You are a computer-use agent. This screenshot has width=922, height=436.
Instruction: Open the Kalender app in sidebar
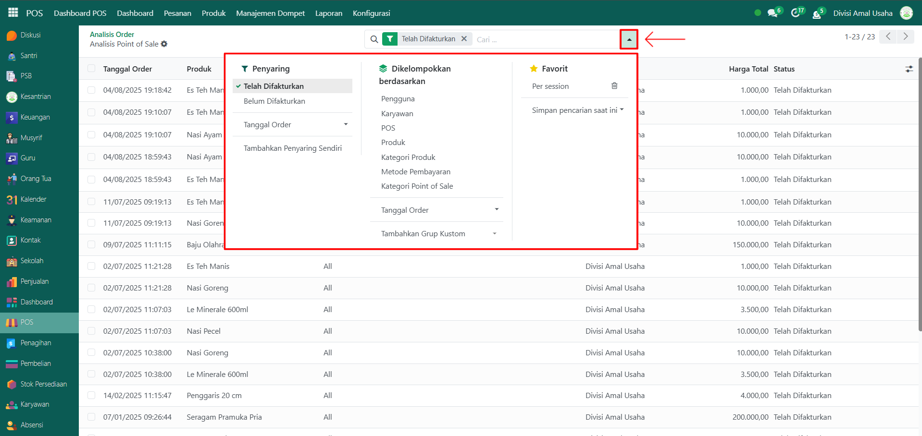33,199
